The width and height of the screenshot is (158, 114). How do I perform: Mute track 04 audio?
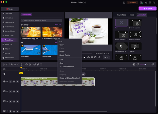(x=17, y=82)
